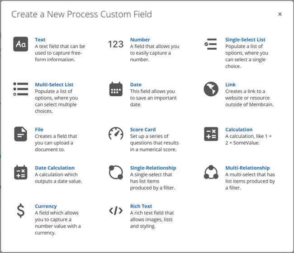
Task: Pick the Score Card gauge icon
Action: point(116,134)
